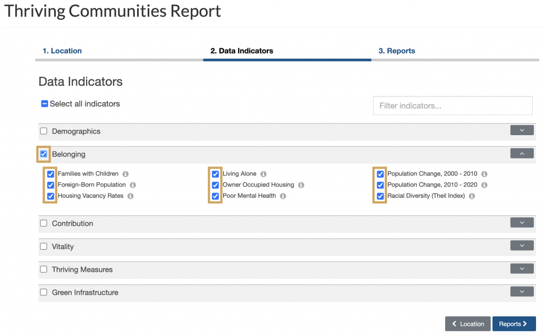544x336 pixels.
Task: Uncheck Living Alone indicator
Action: click(x=216, y=174)
